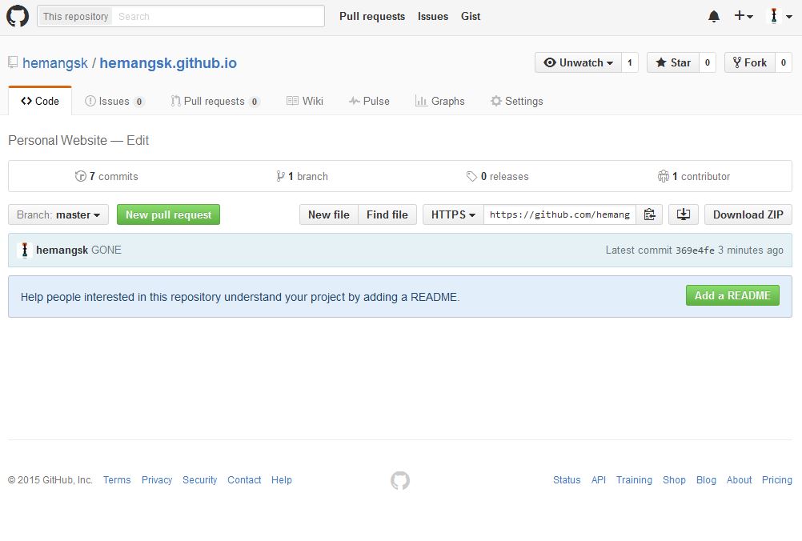Open hemangsk owner profile link
The height and width of the screenshot is (541, 802).
pos(55,63)
